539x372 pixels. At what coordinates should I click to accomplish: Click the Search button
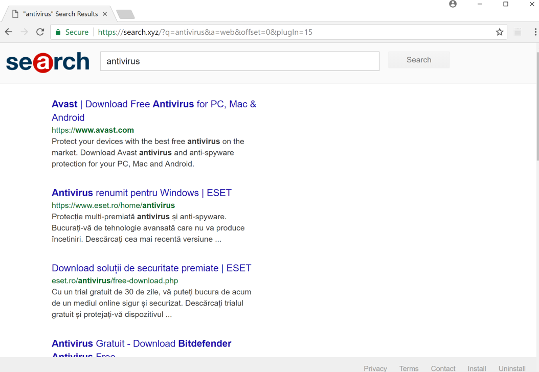pos(419,60)
